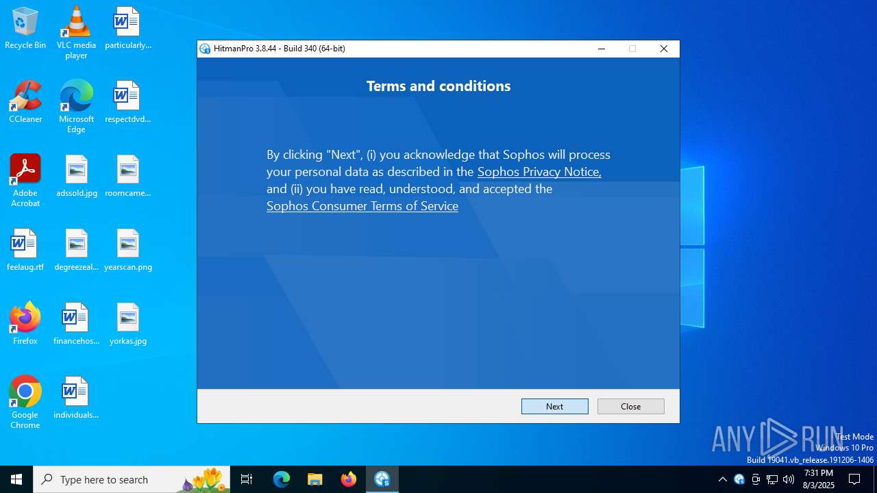Open Sophos Consumer Terms of Service link
Viewport: 877px width, 493px height.
point(362,206)
